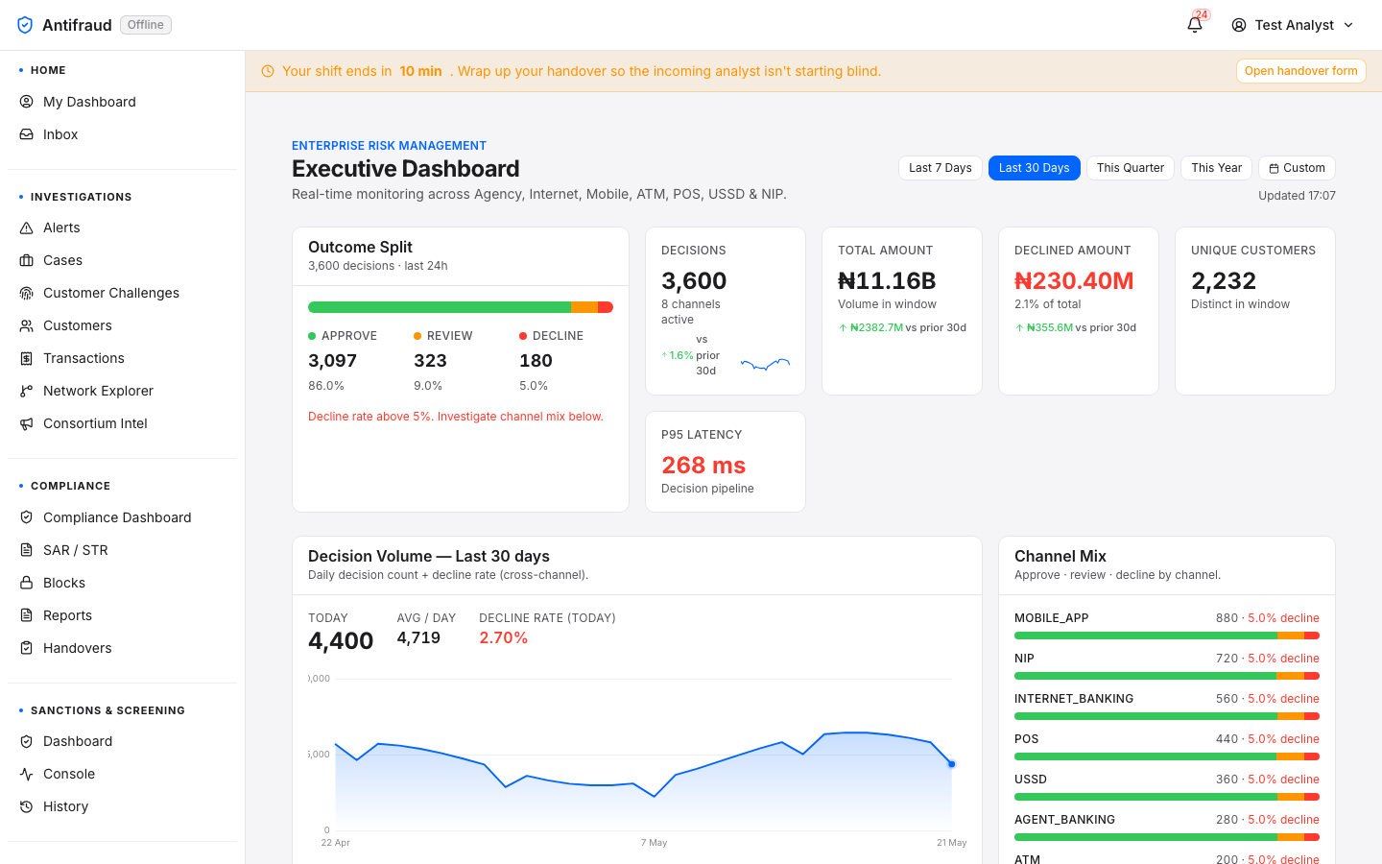This screenshot has height=864, width=1382.
Task: Click the Sanctions Dashboard shield icon
Action: (x=27, y=741)
